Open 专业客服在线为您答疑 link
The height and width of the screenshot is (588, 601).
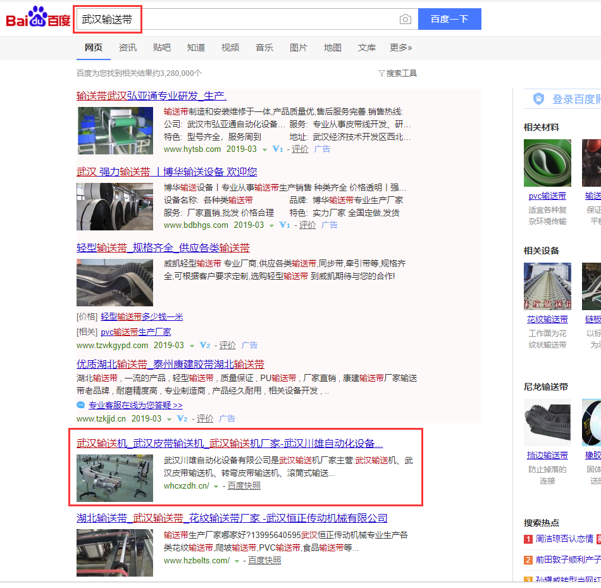(135, 405)
